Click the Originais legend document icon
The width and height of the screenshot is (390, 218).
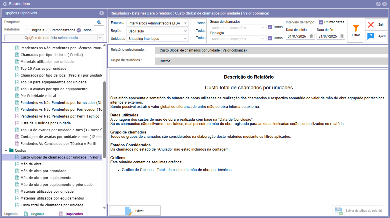click(x=26, y=214)
